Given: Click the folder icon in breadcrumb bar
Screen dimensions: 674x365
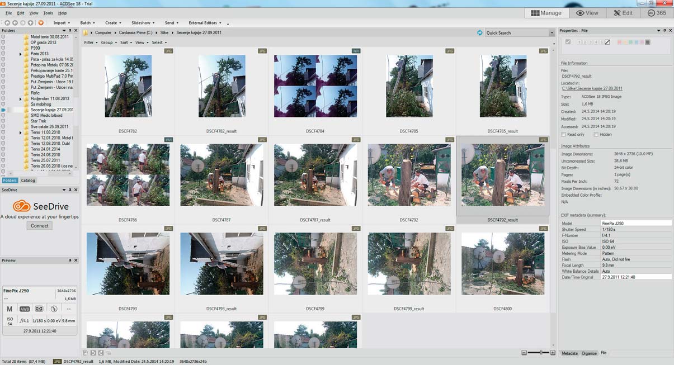Looking at the screenshot, I should pos(86,32).
